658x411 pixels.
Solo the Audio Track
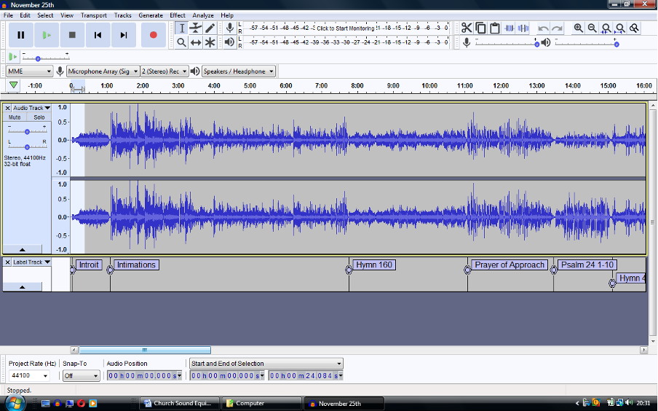pos(39,117)
